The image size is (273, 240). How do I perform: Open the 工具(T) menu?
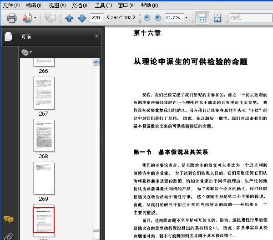[x=103, y=5]
